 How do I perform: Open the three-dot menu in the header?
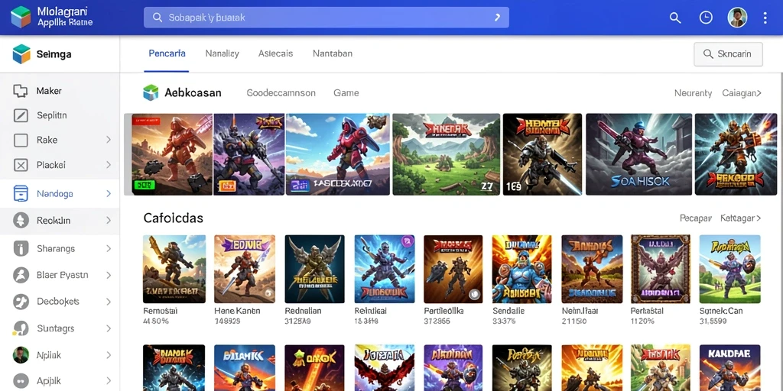pos(765,18)
